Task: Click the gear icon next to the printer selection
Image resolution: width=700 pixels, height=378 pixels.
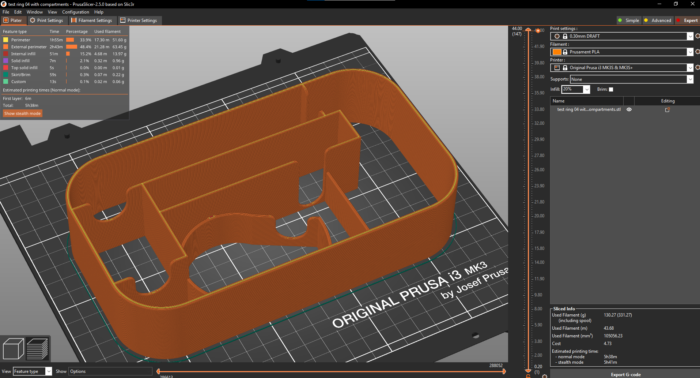Action: click(697, 67)
